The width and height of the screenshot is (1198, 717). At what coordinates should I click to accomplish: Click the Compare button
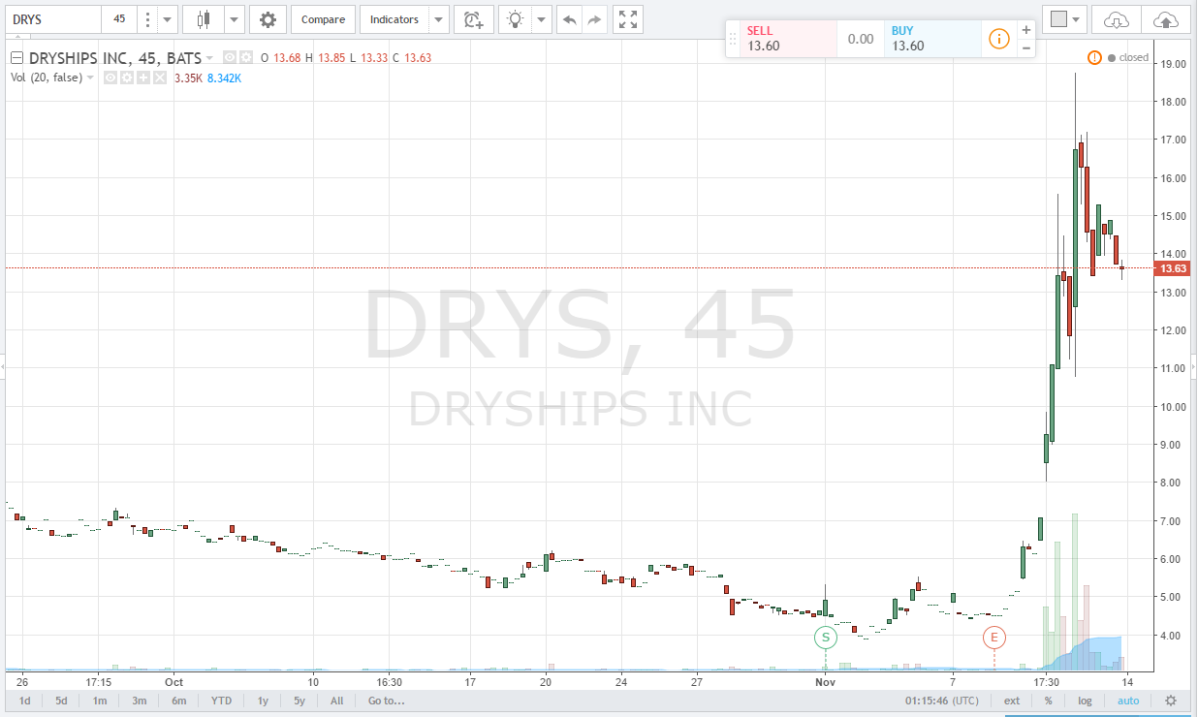323,19
